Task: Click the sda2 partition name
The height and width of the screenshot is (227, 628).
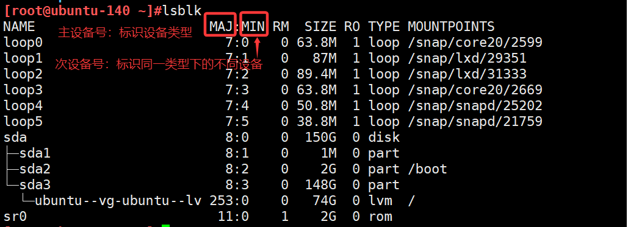Action: click(35, 169)
